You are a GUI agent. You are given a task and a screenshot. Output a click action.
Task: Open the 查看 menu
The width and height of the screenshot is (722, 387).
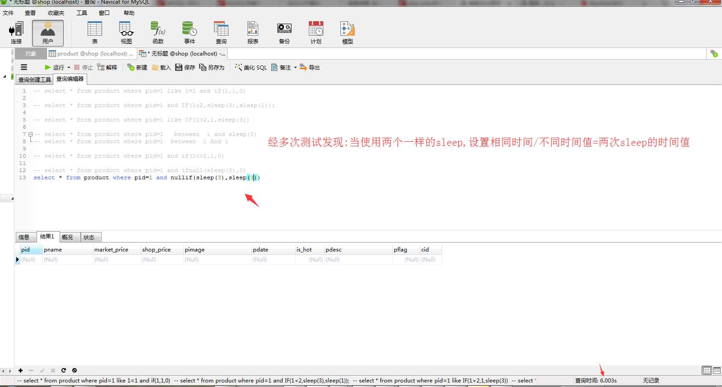coord(30,13)
